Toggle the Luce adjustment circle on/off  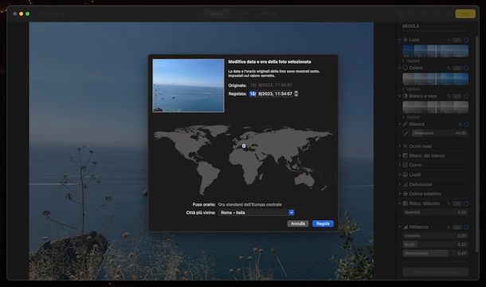pyautogui.click(x=466, y=40)
